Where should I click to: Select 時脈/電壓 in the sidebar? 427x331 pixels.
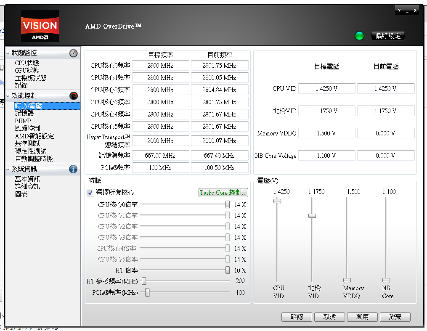[x=47, y=106]
